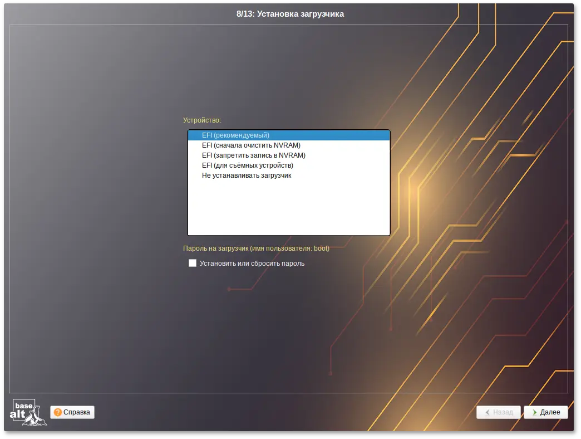The image size is (581, 439).
Task: Pick "EFI (для съёмных устройств)" option
Action: pyautogui.click(x=248, y=165)
